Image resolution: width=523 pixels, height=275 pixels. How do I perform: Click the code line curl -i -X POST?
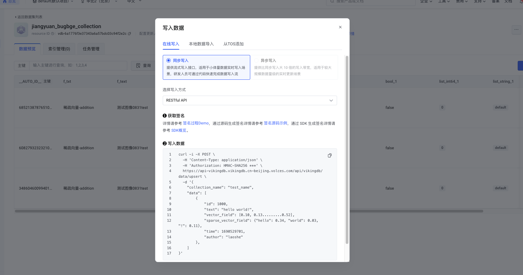pyautogui.click(x=197, y=154)
